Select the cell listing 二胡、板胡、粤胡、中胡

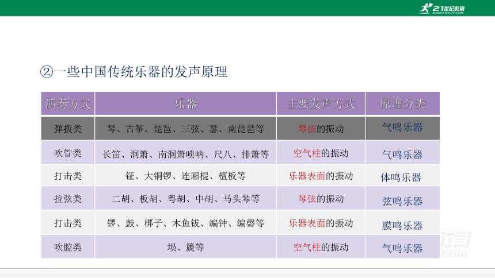[185, 199]
